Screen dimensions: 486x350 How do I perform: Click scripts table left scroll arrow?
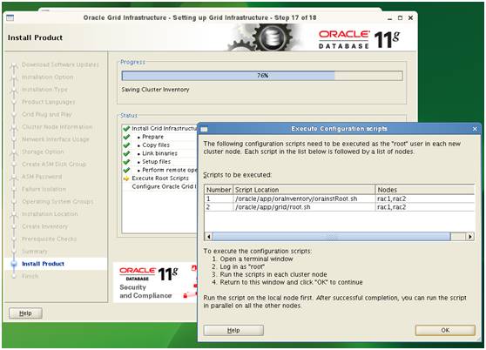tap(208, 237)
